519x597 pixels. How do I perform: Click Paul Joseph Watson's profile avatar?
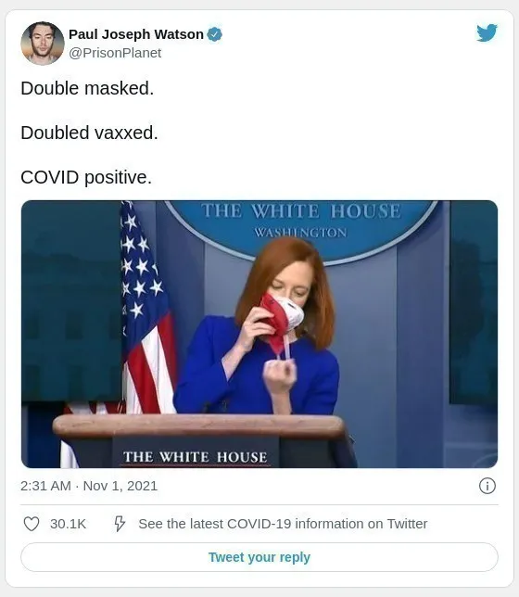point(43,44)
